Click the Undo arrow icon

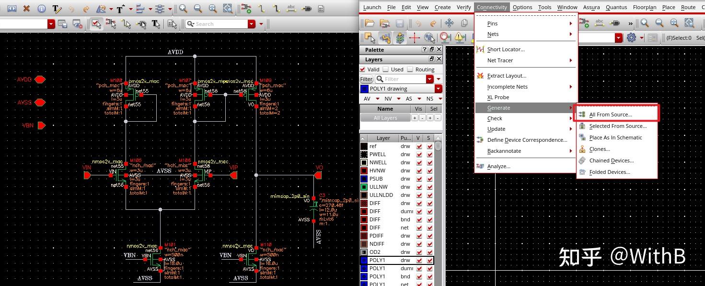pyautogui.click(x=73, y=8)
